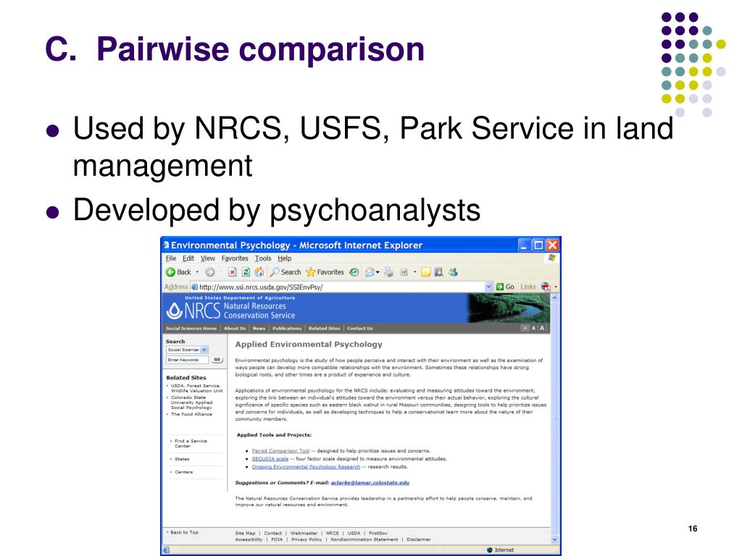Select the largest text size A icon
The width and height of the screenshot is (742, 556).
(542, 328)
